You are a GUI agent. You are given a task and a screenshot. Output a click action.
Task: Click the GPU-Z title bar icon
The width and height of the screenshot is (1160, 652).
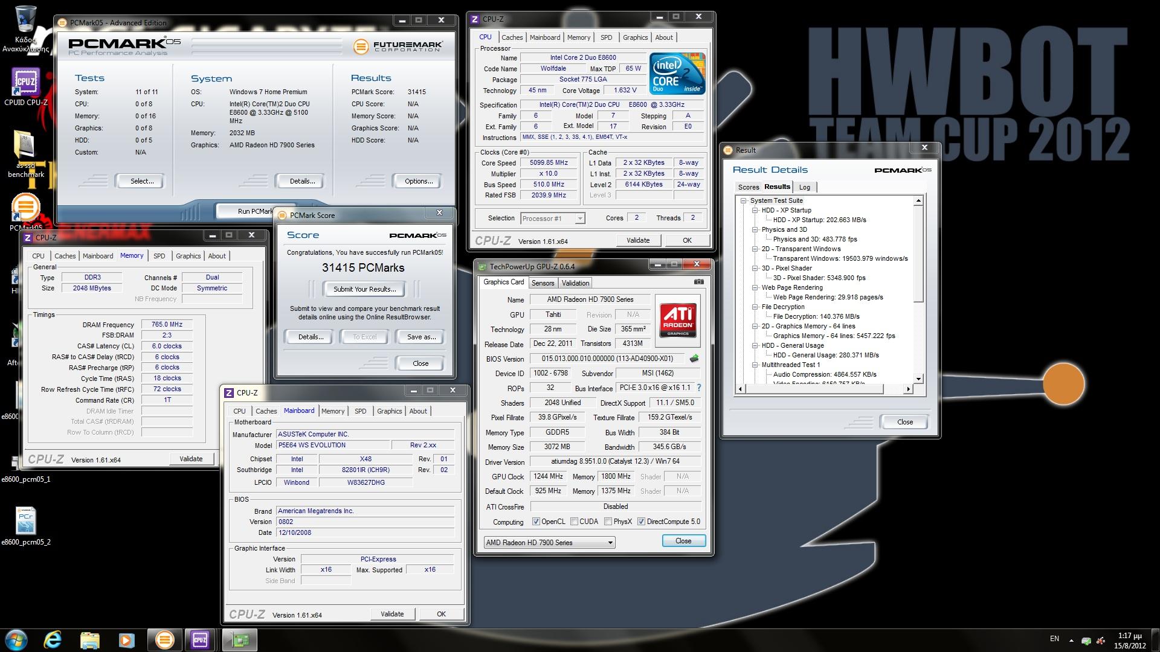click(482, 266)
